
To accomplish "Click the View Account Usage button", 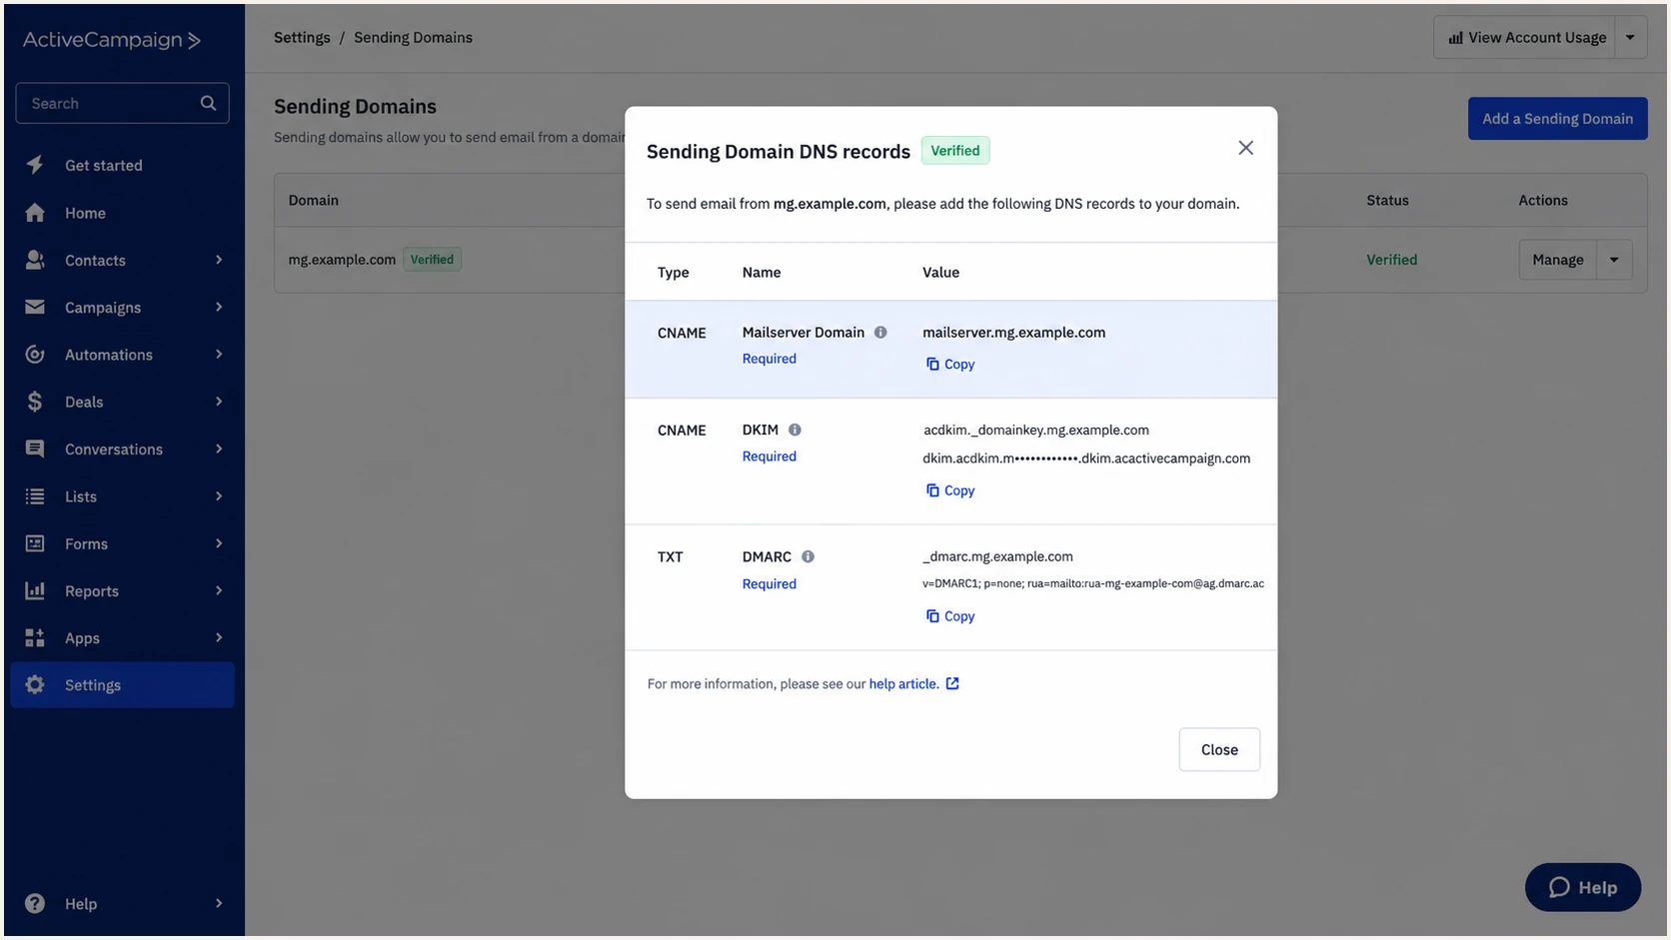I will (x=1525, y=38).
